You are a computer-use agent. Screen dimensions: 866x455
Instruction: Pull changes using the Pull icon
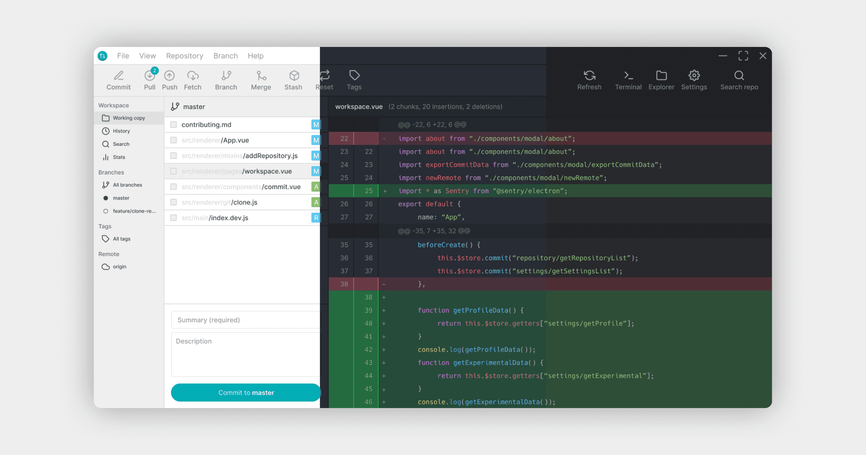(x=149, y=76)
